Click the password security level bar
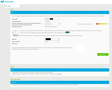Screen dimensions: 112x90 tap(103, 24)
